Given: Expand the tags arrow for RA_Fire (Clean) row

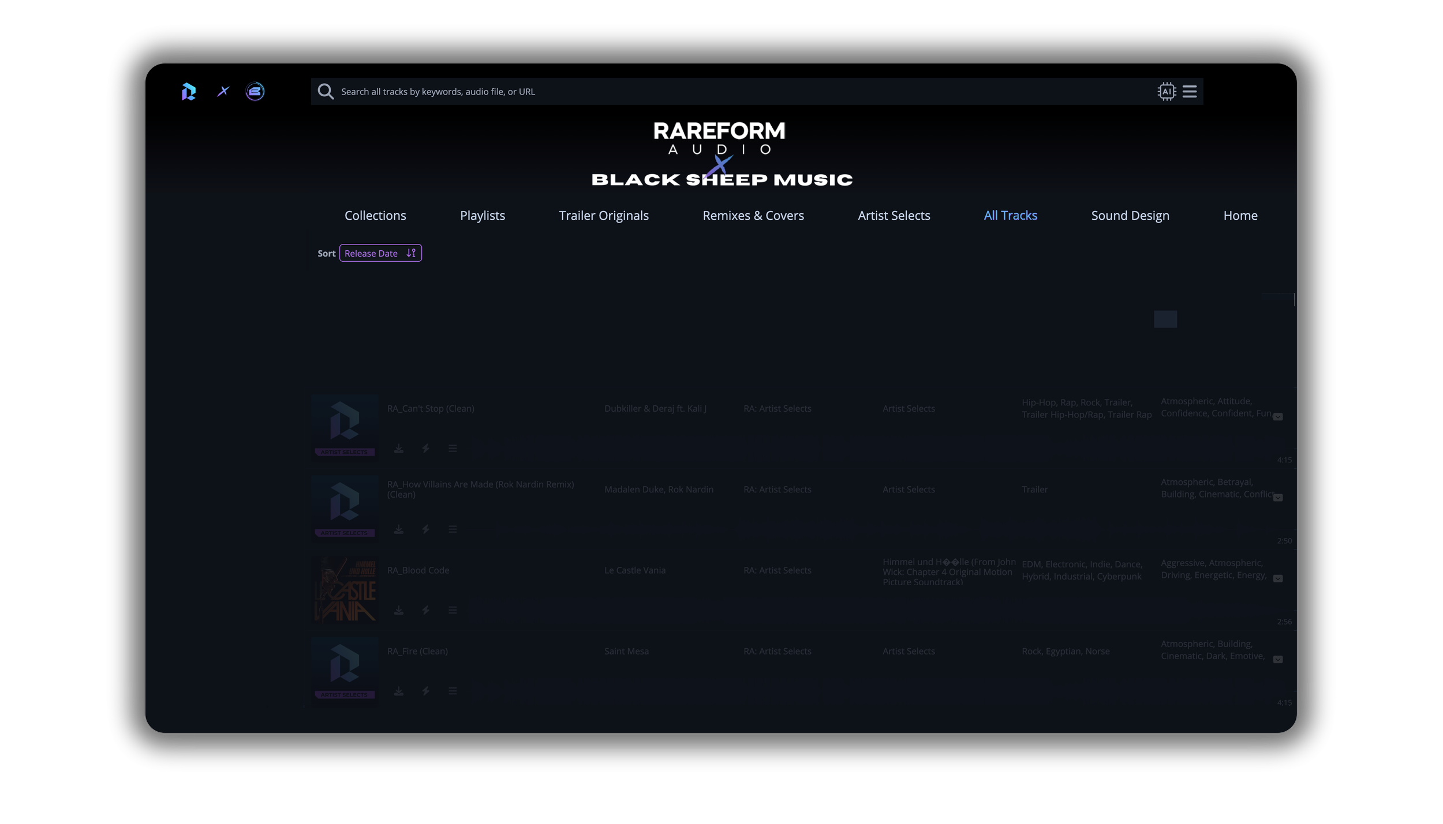Looking at the screenshot, I should [1278, 660].
